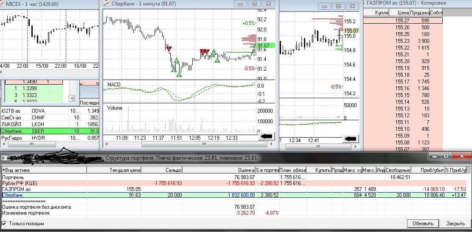Click the 155.08 quote row with 1 123

(x=403, y=143)
